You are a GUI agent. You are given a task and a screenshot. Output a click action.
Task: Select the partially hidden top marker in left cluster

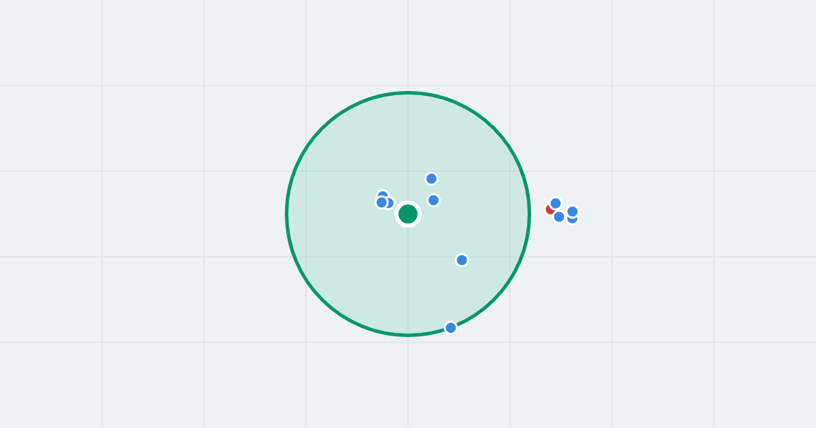(x=383, y=194)
